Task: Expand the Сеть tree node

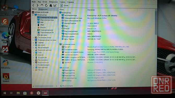Action: coord(33,53)
